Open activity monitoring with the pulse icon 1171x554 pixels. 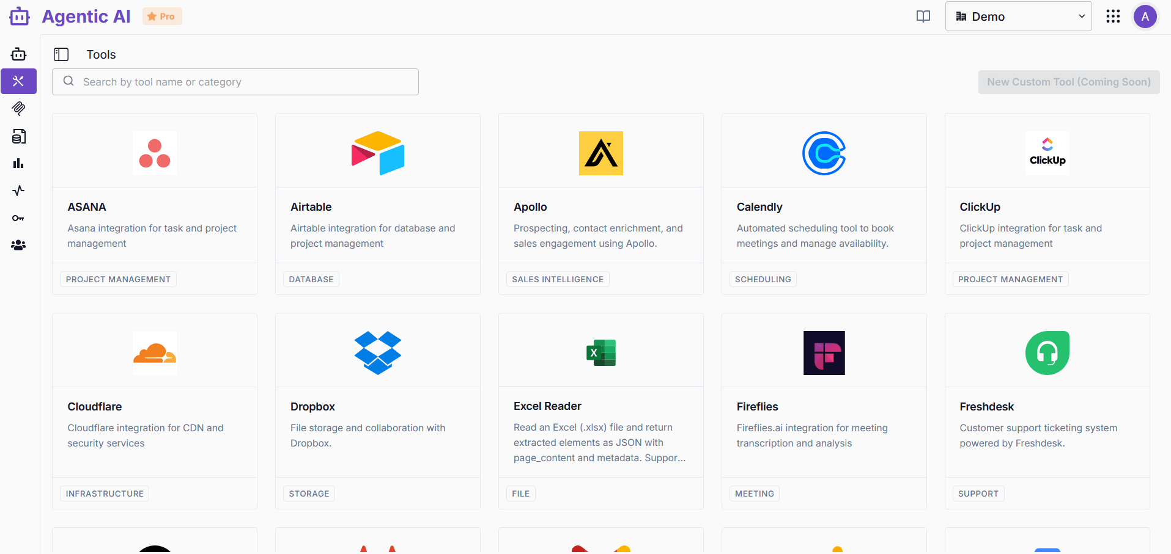(18, 190)
